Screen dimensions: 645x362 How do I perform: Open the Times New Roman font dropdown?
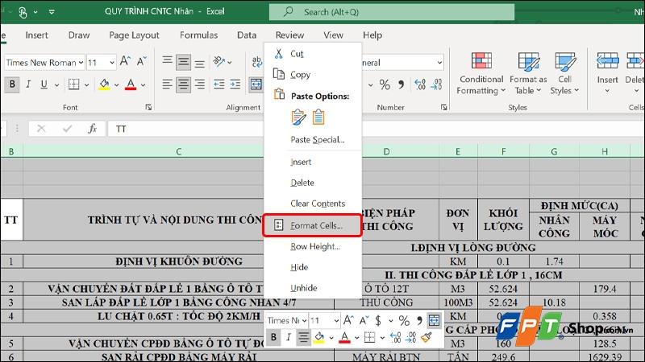pos(81,63)
